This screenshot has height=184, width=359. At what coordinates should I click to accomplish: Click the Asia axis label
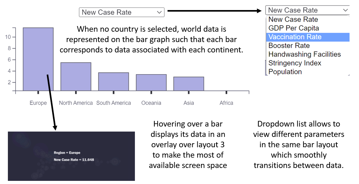(189, 103)
